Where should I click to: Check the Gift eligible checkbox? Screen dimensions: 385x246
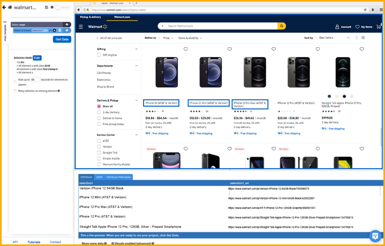(x=99, y=55)
